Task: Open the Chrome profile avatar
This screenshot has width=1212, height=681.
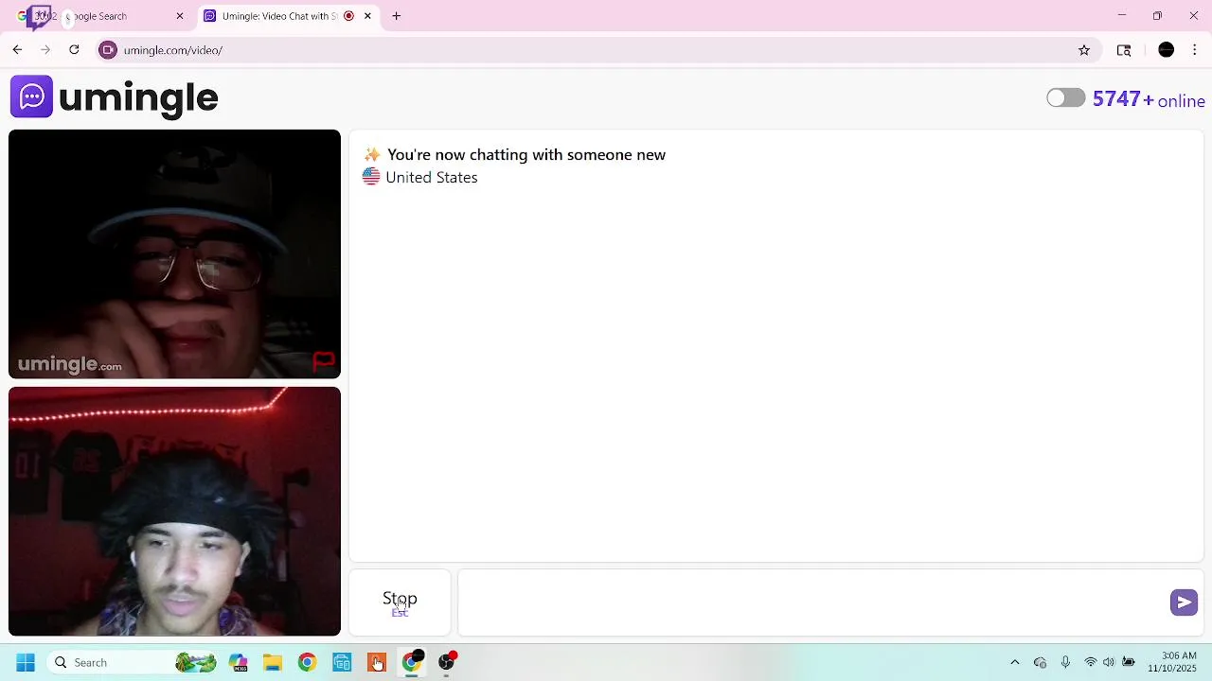Action: [1167, 50]
